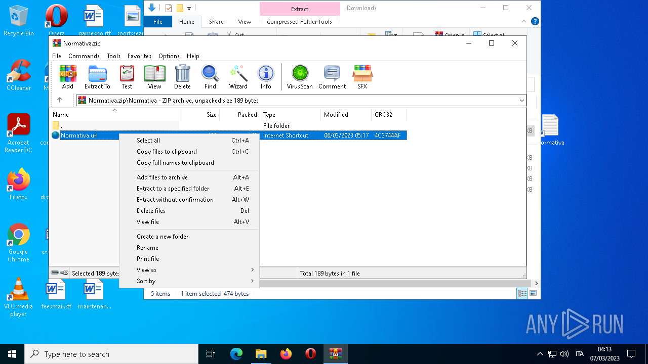648x364 pixels.
Task: Choose Add files to archive
Action: [189, 177]
